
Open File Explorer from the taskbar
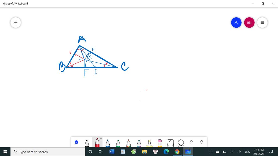pyautogui.click(x=144, y=152)
